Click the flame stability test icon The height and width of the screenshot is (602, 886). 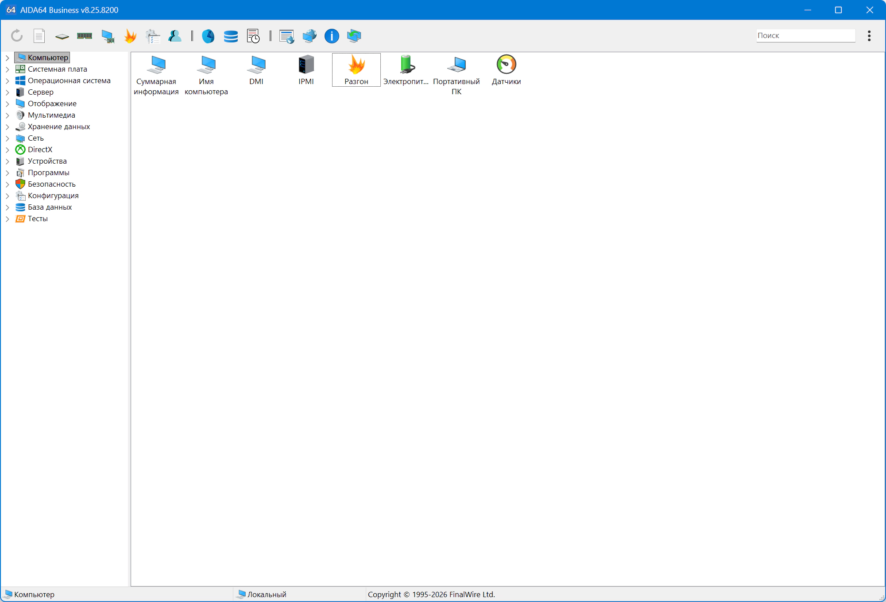130,36
